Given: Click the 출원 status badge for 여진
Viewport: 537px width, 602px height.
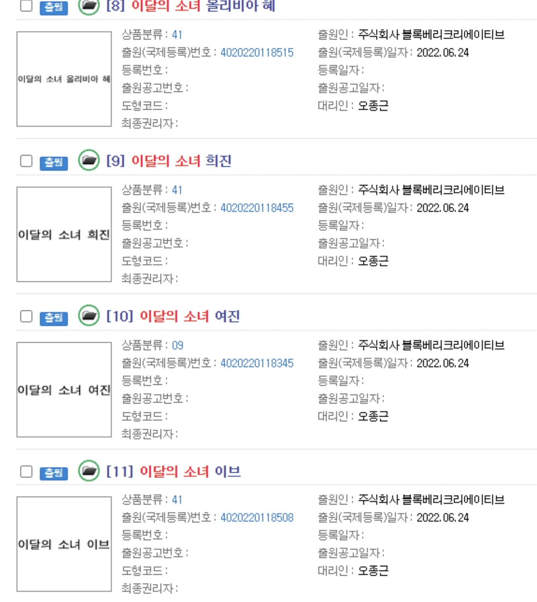Looking at the screenshot, I should click(x=54, y=318).
